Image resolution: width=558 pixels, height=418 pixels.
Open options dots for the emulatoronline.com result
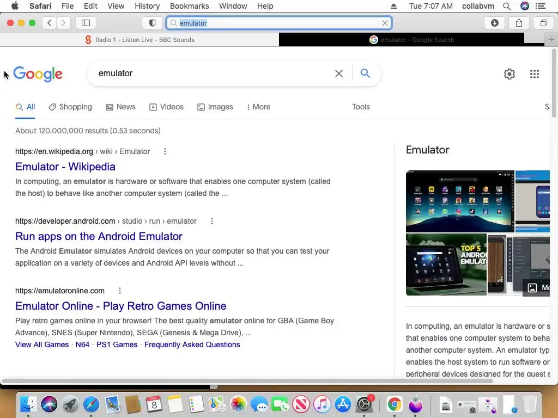pyautogui.click(x=120, y=291)
